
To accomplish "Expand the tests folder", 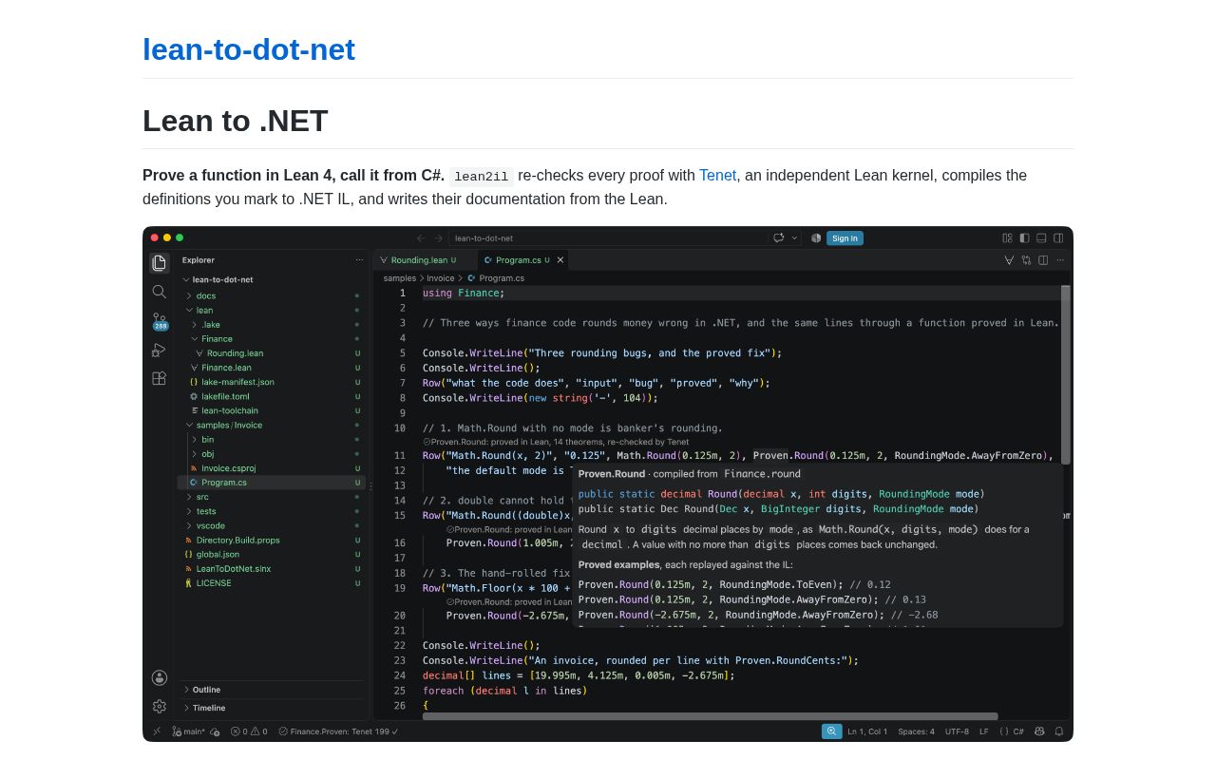I will (x=272, y=511).
